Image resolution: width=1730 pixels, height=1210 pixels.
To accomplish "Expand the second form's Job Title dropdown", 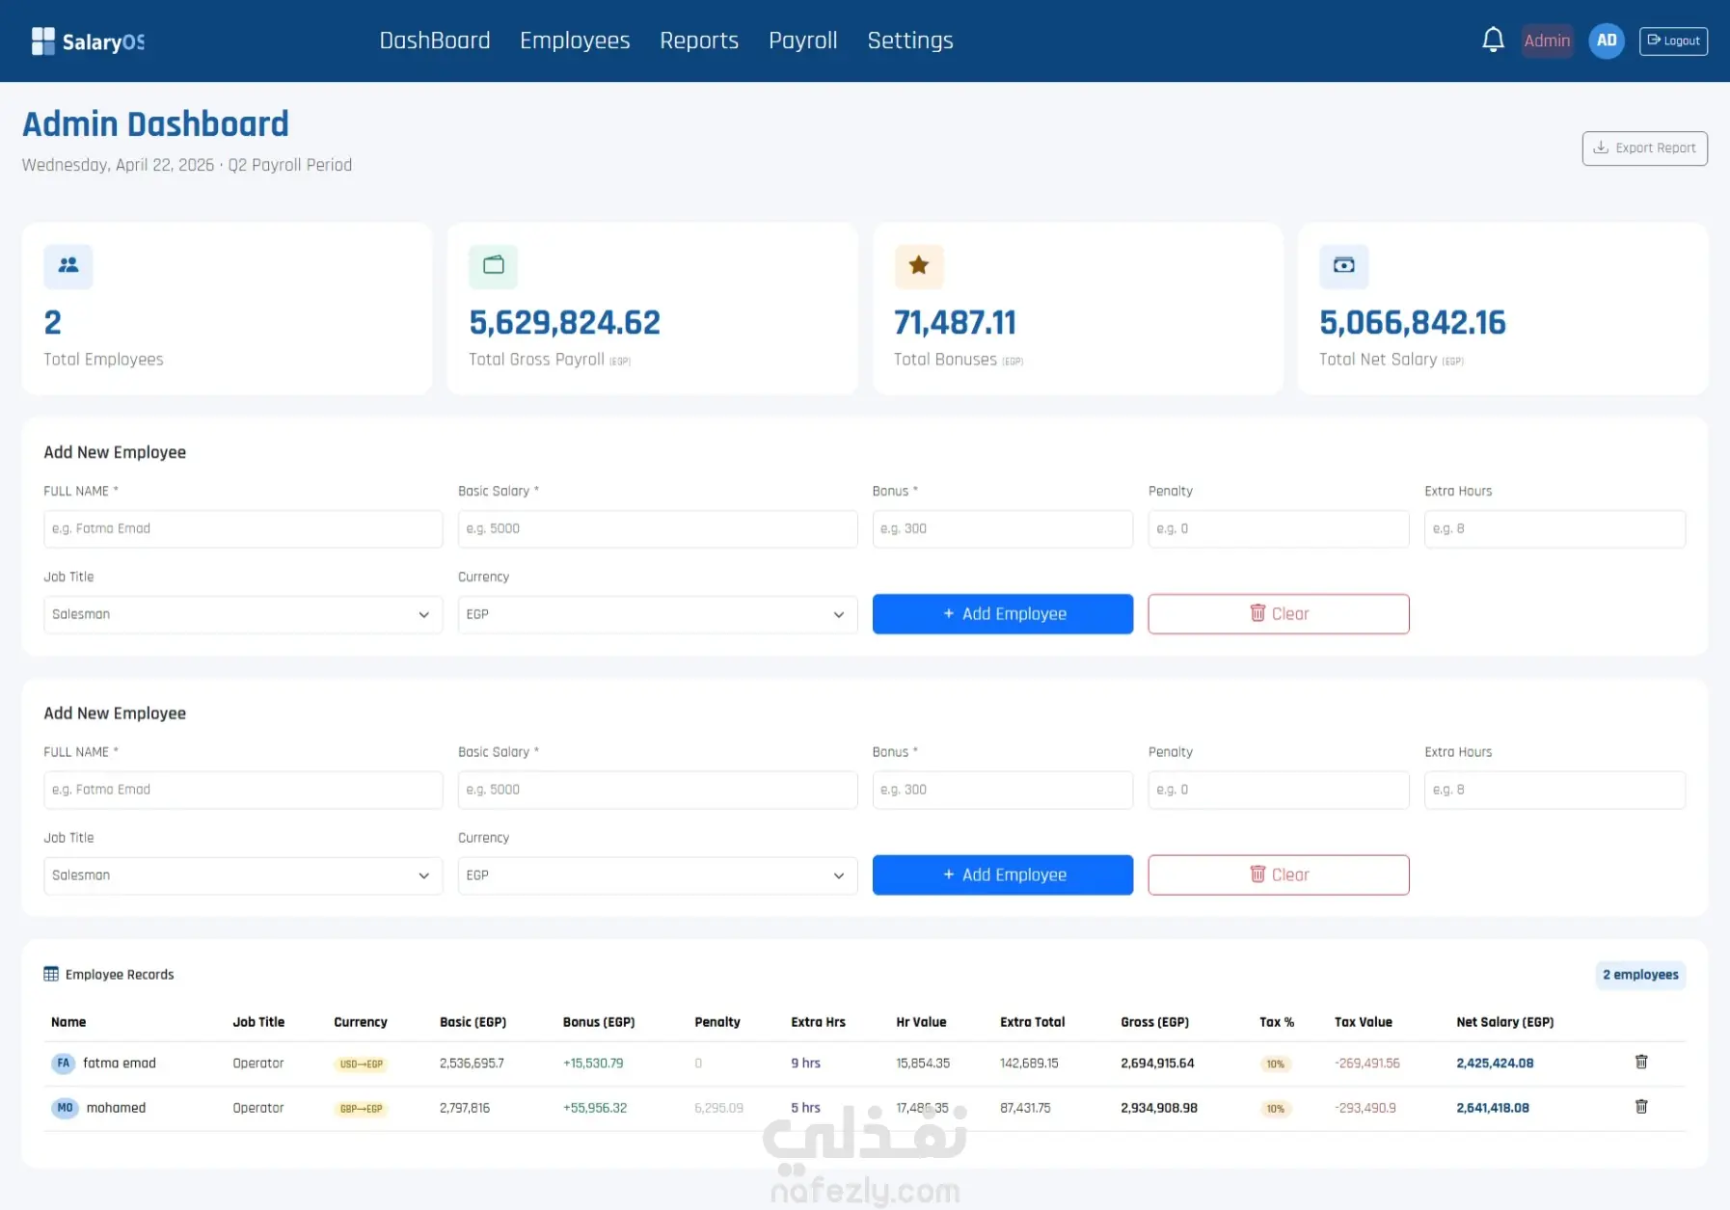I will coord(243,875).
